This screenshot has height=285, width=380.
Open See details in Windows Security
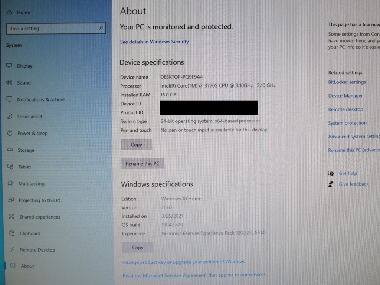(154, 42)
